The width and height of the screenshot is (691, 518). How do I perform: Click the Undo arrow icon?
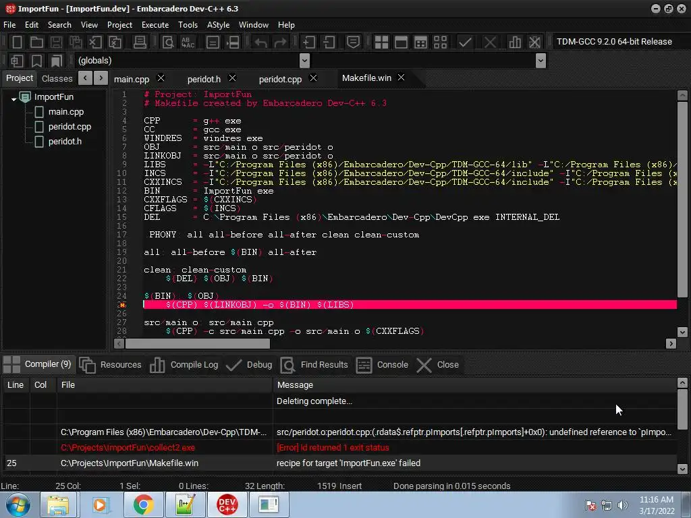click(x=261, y=42)
